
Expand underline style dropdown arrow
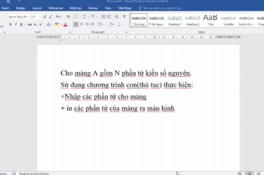click(26, 25)
